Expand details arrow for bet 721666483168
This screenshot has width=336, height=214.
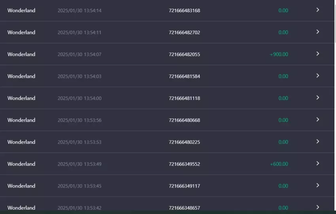click(x=318, y=10)
